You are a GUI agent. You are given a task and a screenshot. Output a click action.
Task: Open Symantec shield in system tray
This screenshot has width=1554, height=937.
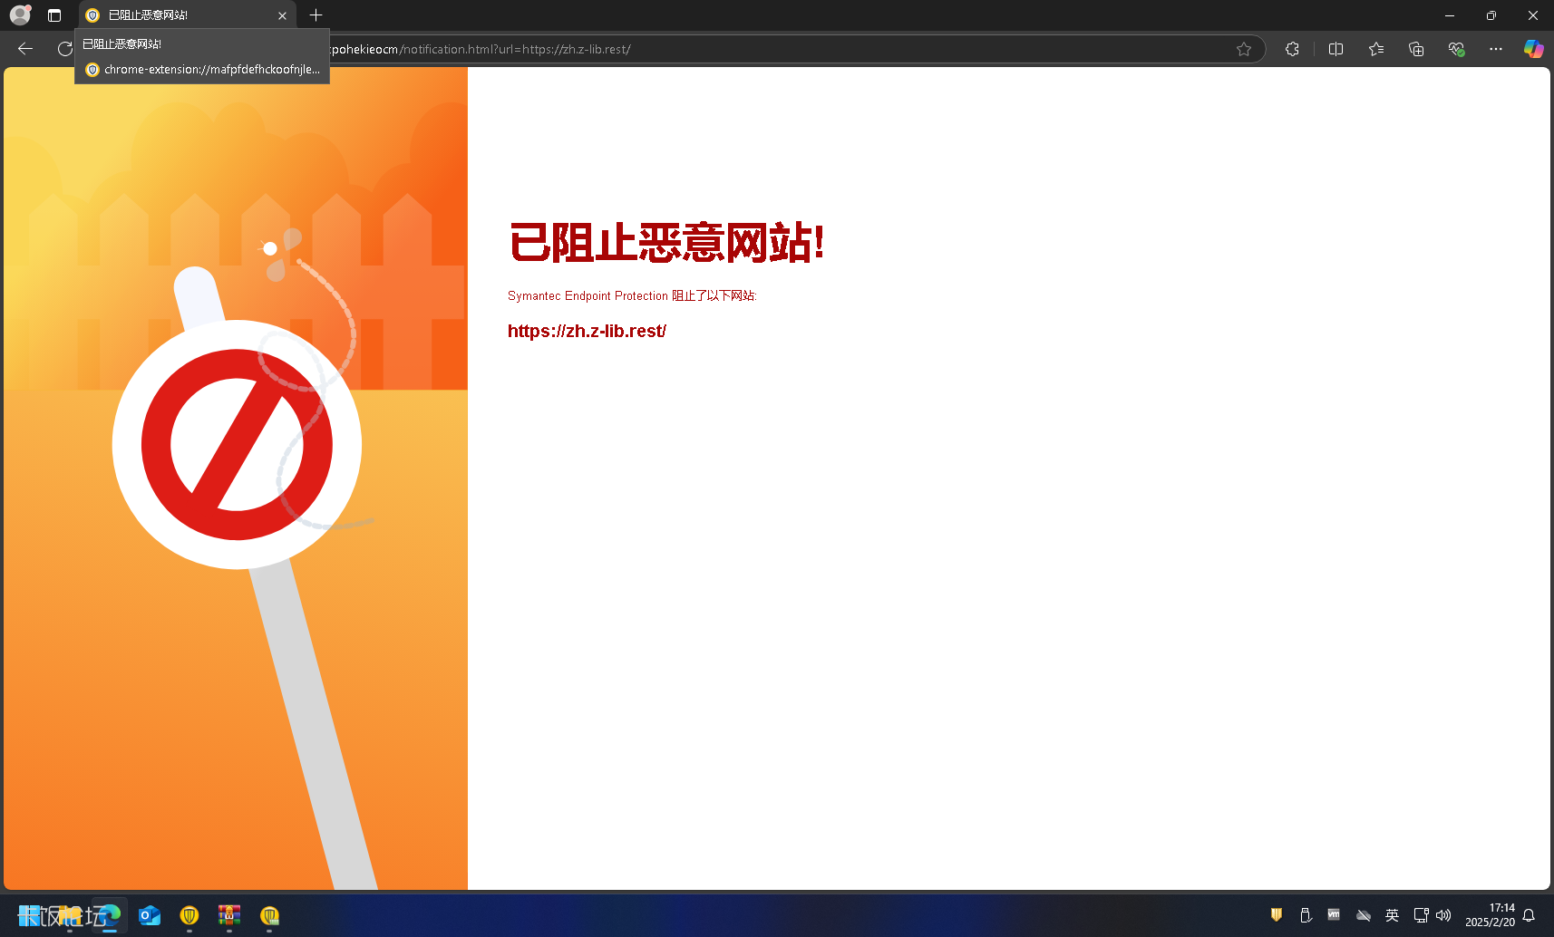(1277, 915)
